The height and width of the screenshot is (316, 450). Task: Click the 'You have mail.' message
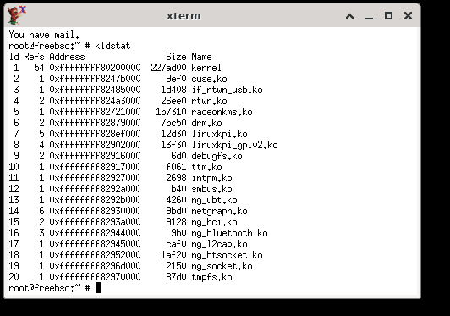[44, 35]
